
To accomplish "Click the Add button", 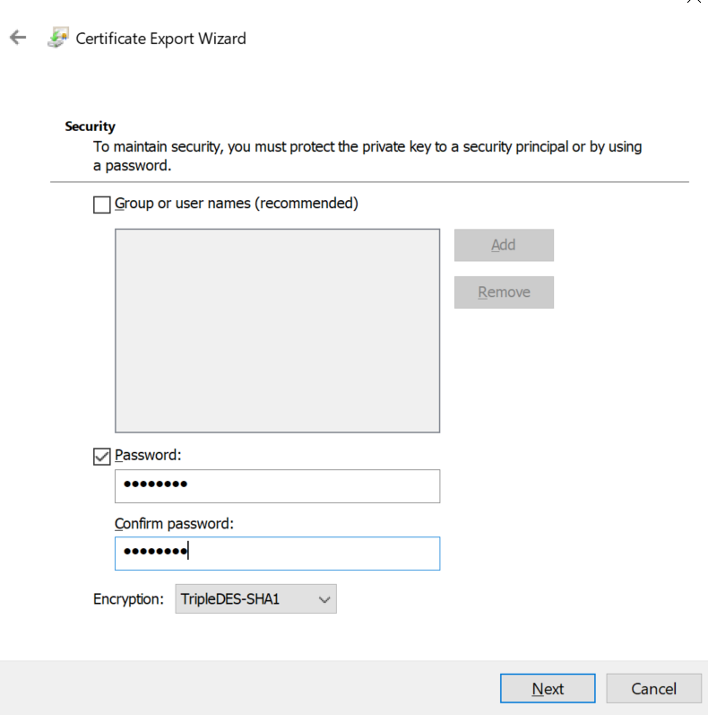I will (504, 245).
